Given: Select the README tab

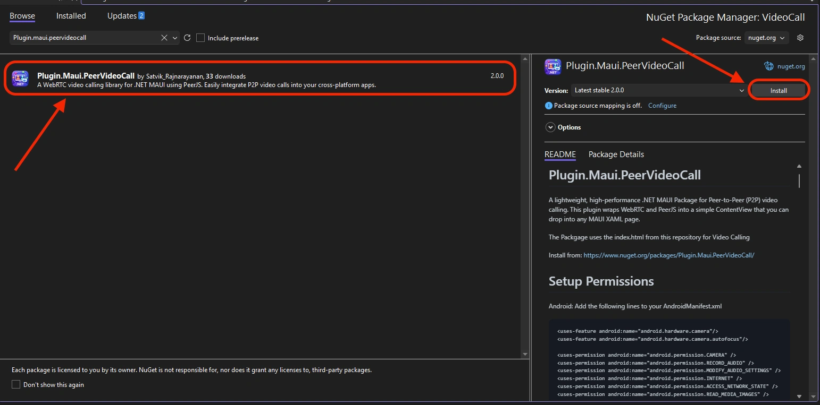Looking at the screenshot, I should point(560,154).
